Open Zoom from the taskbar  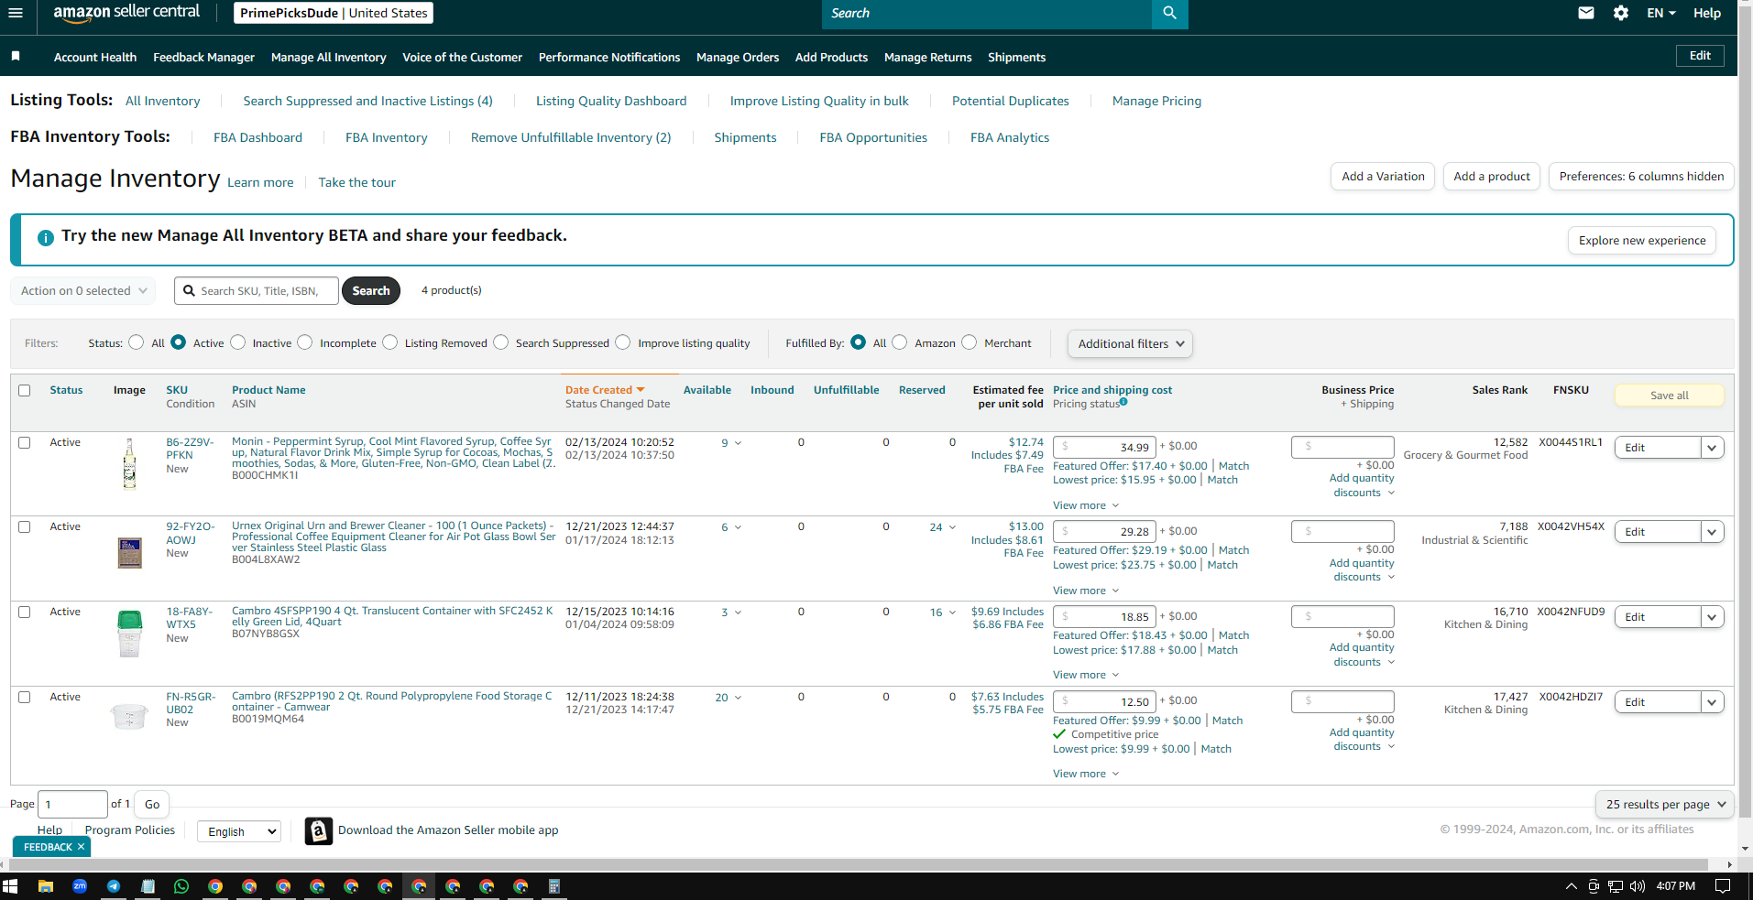(80, 886)
